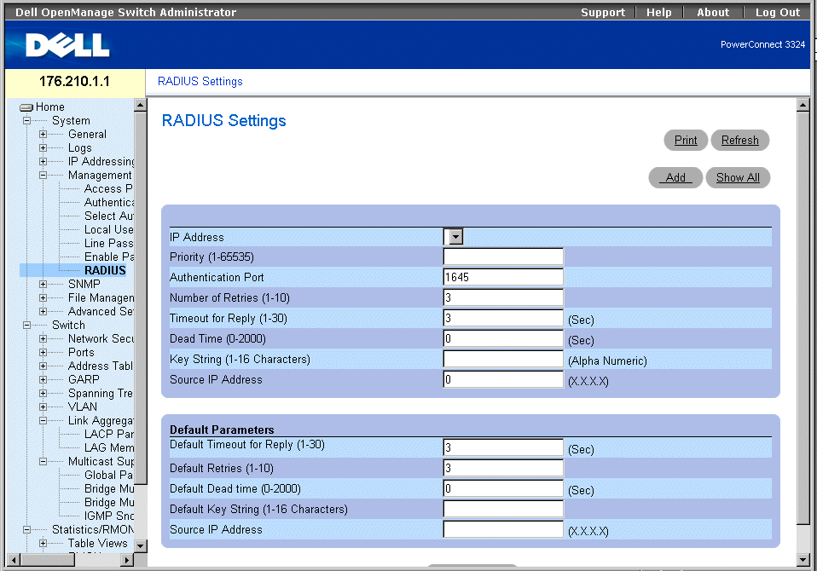Image resolution: width=817 pixels, height=571 pixels.
Task: Click Log Out in top bar
Action: tap(778, 13)
